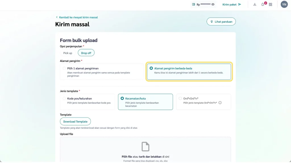291x163 pixels.
Task: Open the YN profile avatar
Action: click(284, 5)
